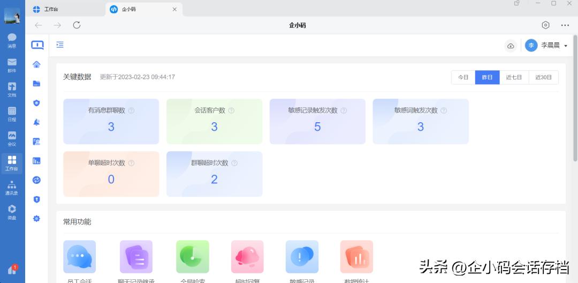
Task: Click help icon beside 单聊超时次数
Action: (x=131, y=163)
